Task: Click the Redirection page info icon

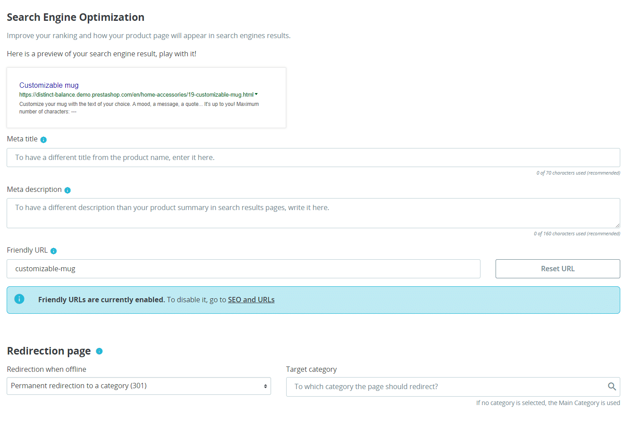Action: pos(99,351)
